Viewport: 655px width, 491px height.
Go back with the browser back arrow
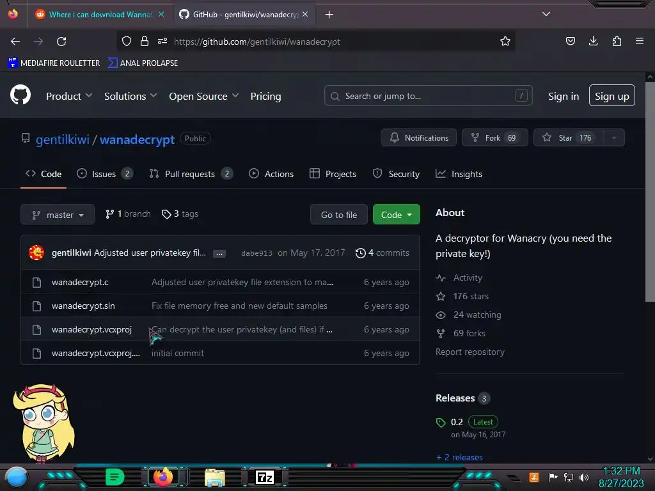pos(15,42)
